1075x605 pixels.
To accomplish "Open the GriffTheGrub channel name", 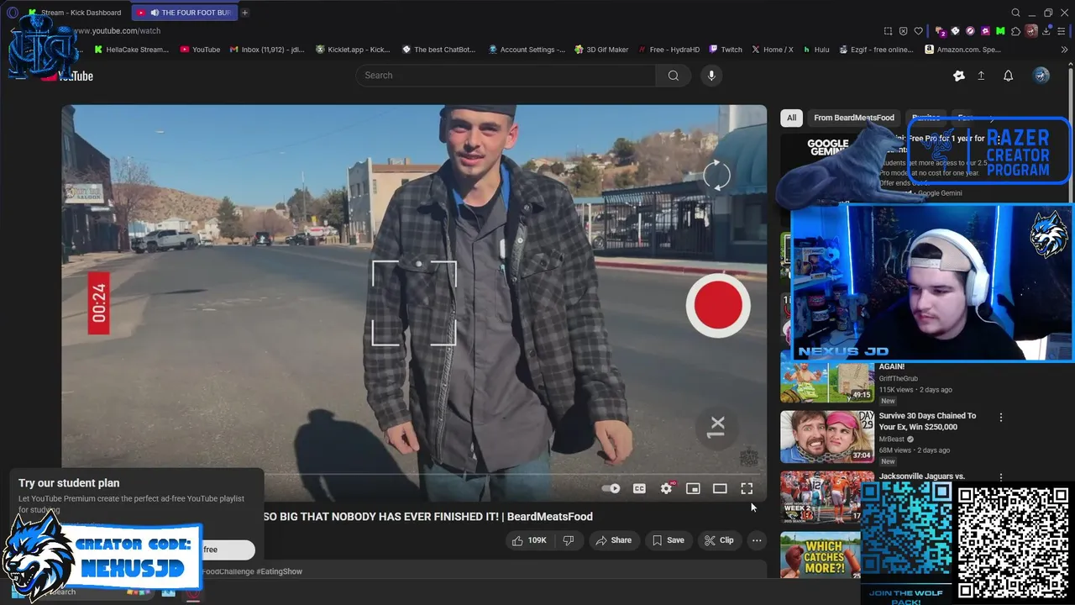I will [x=899, y=378].
